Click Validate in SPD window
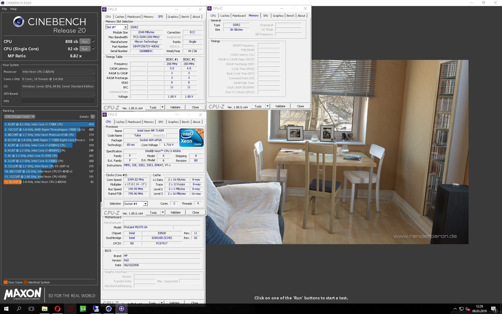 coord(175,107)
